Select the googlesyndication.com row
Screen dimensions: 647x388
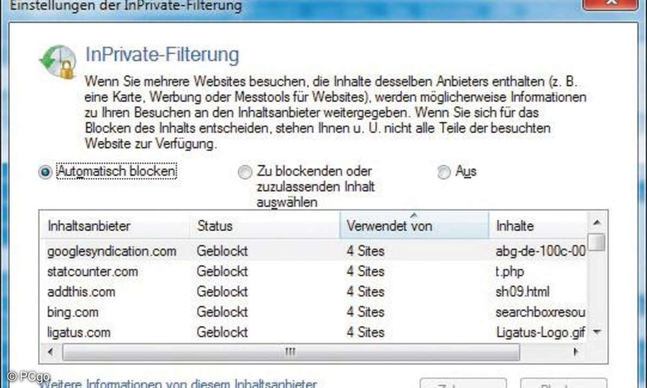(x=313, y=251)
